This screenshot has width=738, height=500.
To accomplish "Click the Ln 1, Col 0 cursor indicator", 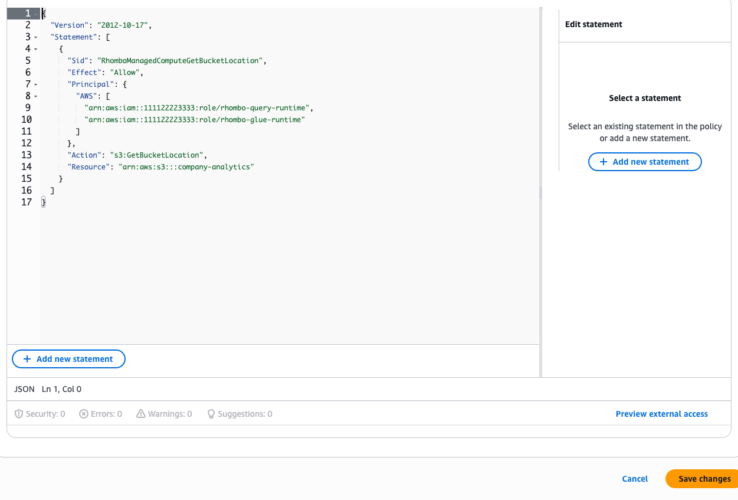I will coord(61,390).
